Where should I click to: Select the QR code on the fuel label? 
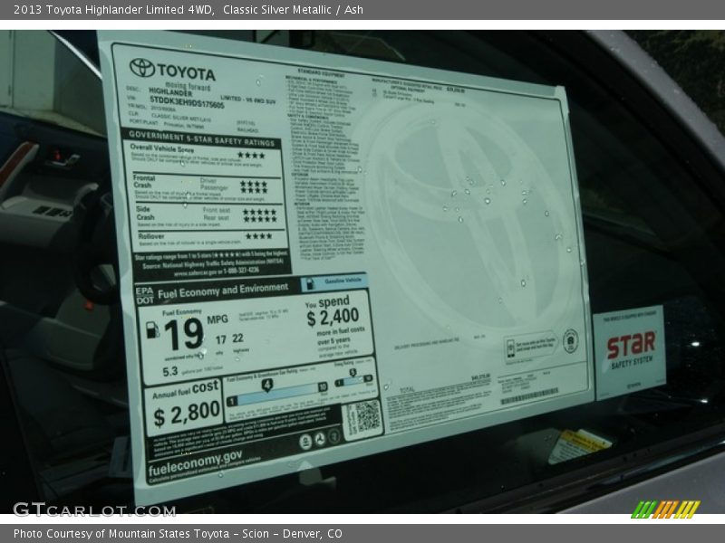tap(367, 416)
